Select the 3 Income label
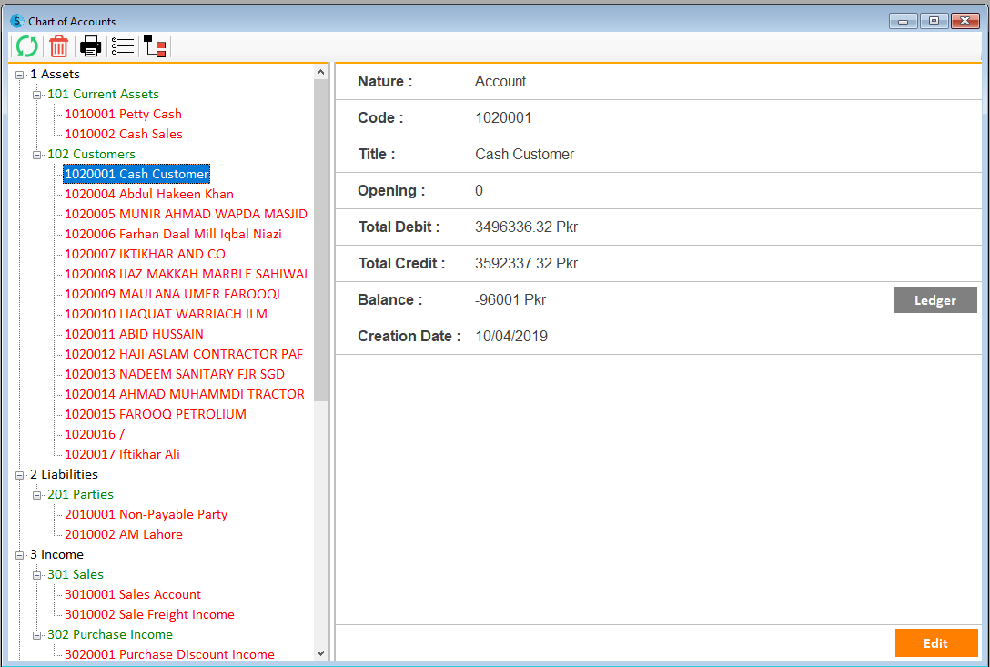This screenshot has width=990, height=667. 56,554
